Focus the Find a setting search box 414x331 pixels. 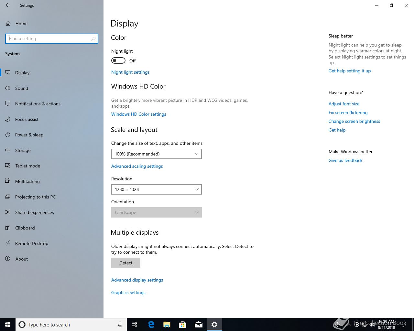coord(52,38)
